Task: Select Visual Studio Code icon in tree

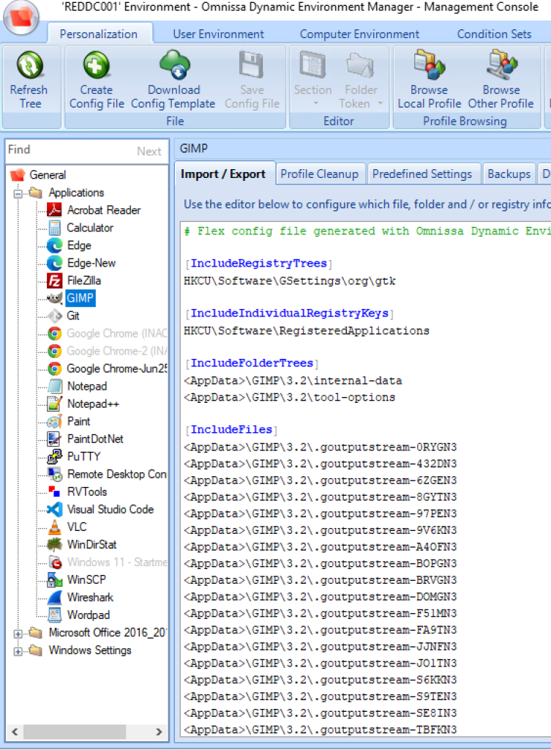Action: [x=54, y=510]
